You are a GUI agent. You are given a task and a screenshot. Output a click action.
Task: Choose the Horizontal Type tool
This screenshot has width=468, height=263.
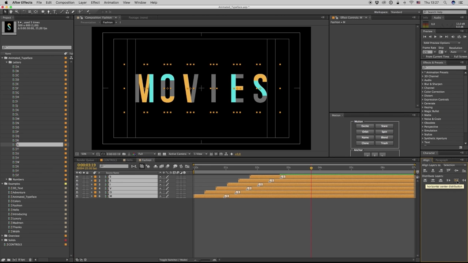point(54,12)
